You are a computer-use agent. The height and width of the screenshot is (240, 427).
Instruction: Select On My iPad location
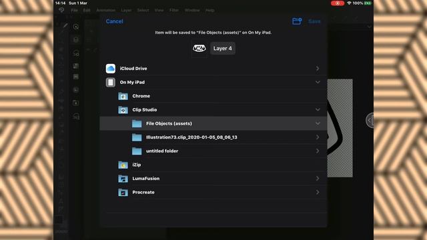click(x=213, y=82)
